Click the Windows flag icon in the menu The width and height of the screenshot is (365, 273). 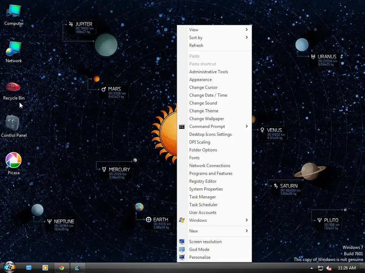point(182,220)
